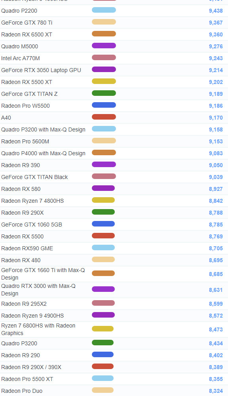Click the score 8,705
Viewport: 228px width, 396px height.
click(216, 248)
